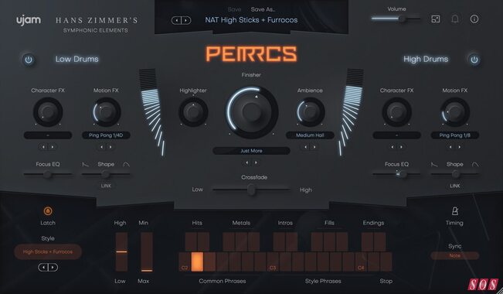
Task: Select previous preset arrow beside NAT High Sticks
Action: 176,21
